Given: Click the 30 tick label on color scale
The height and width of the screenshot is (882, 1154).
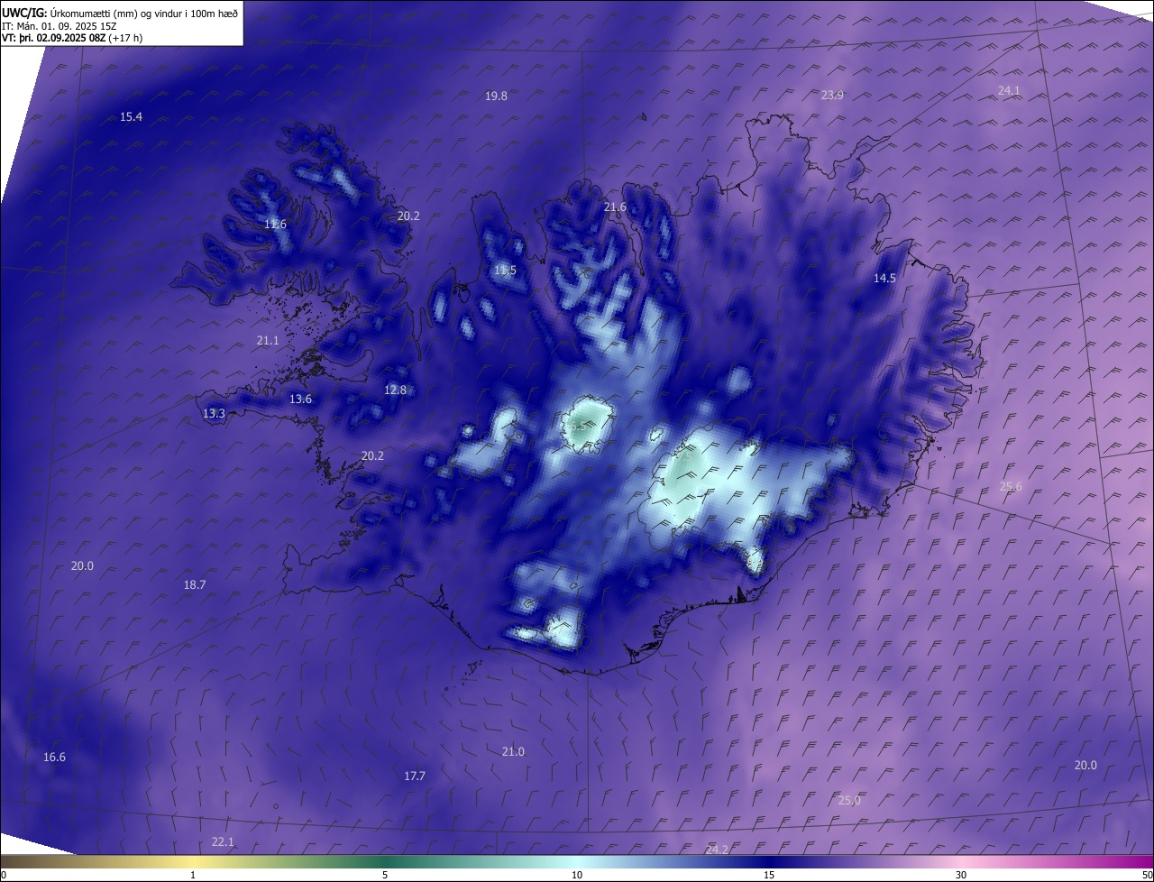Looking at the screenshot, I should tap(961, 876).
